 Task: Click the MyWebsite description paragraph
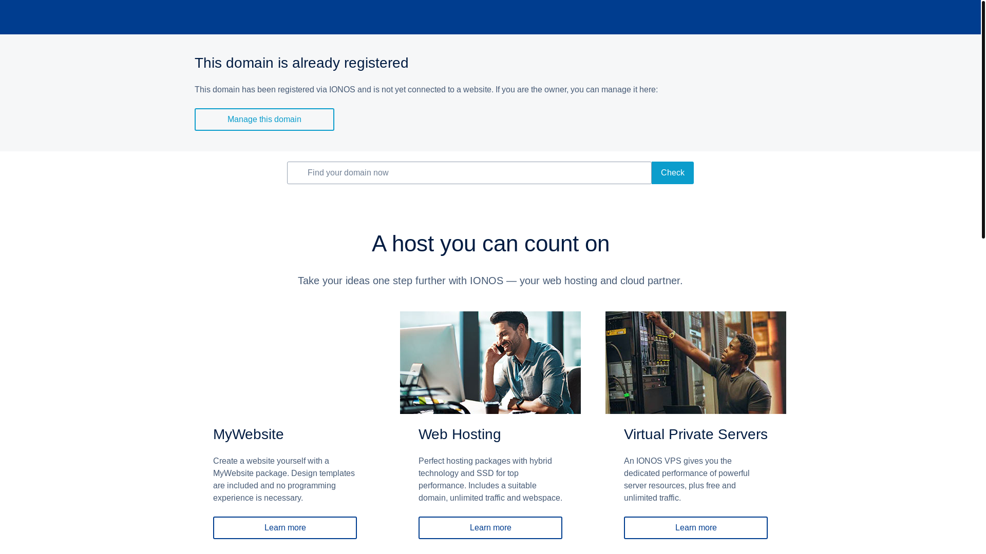point(284,480)
